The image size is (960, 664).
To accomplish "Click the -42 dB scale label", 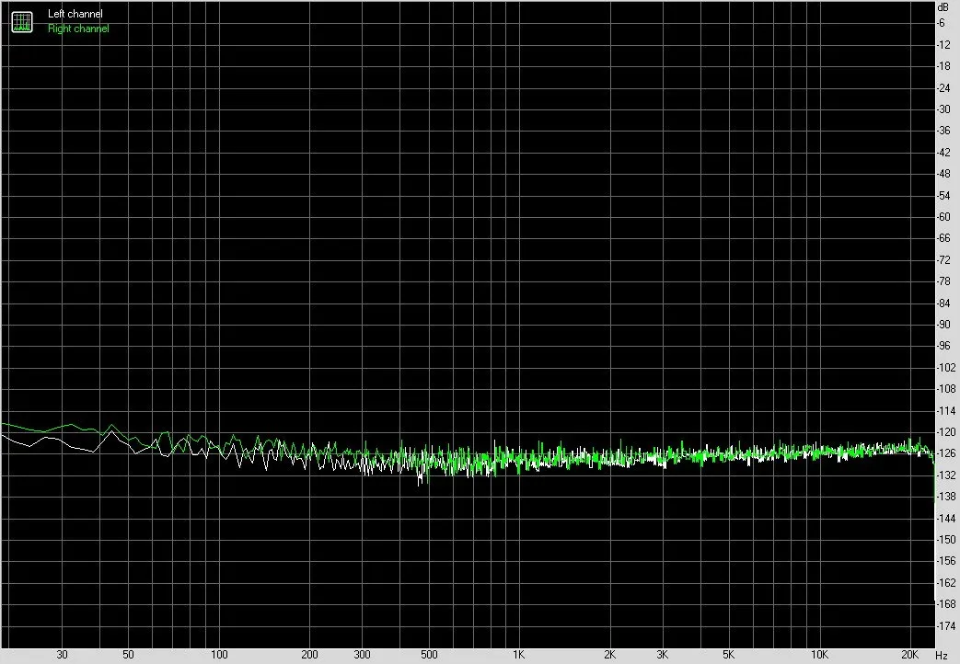I will coord(943,153).
